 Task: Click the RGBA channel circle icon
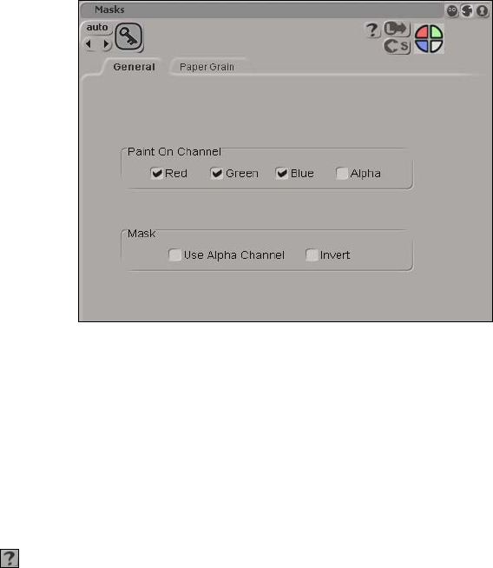[429, 38]
